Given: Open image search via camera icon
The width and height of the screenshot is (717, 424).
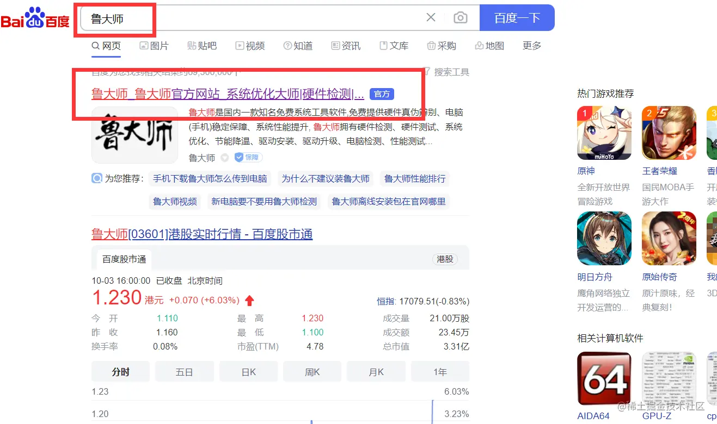Looking at the screenshot, I should click(x=461, y=17).
